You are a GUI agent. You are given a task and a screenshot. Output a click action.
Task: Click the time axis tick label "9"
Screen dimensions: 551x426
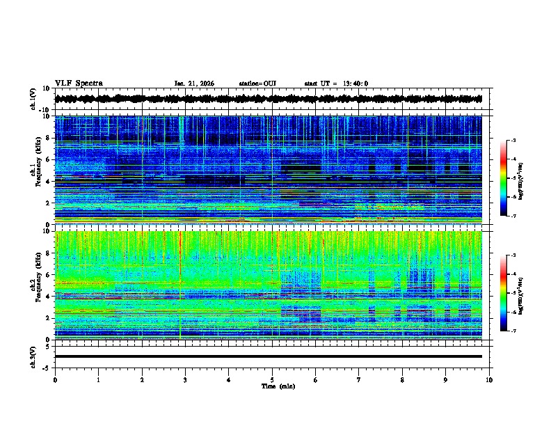(x=445, y=380)
